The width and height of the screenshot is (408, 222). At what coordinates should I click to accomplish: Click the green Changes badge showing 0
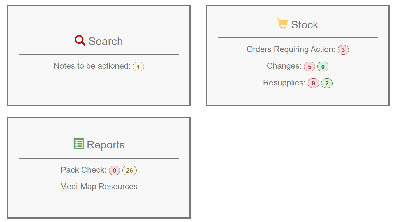(x=323, y=66)
